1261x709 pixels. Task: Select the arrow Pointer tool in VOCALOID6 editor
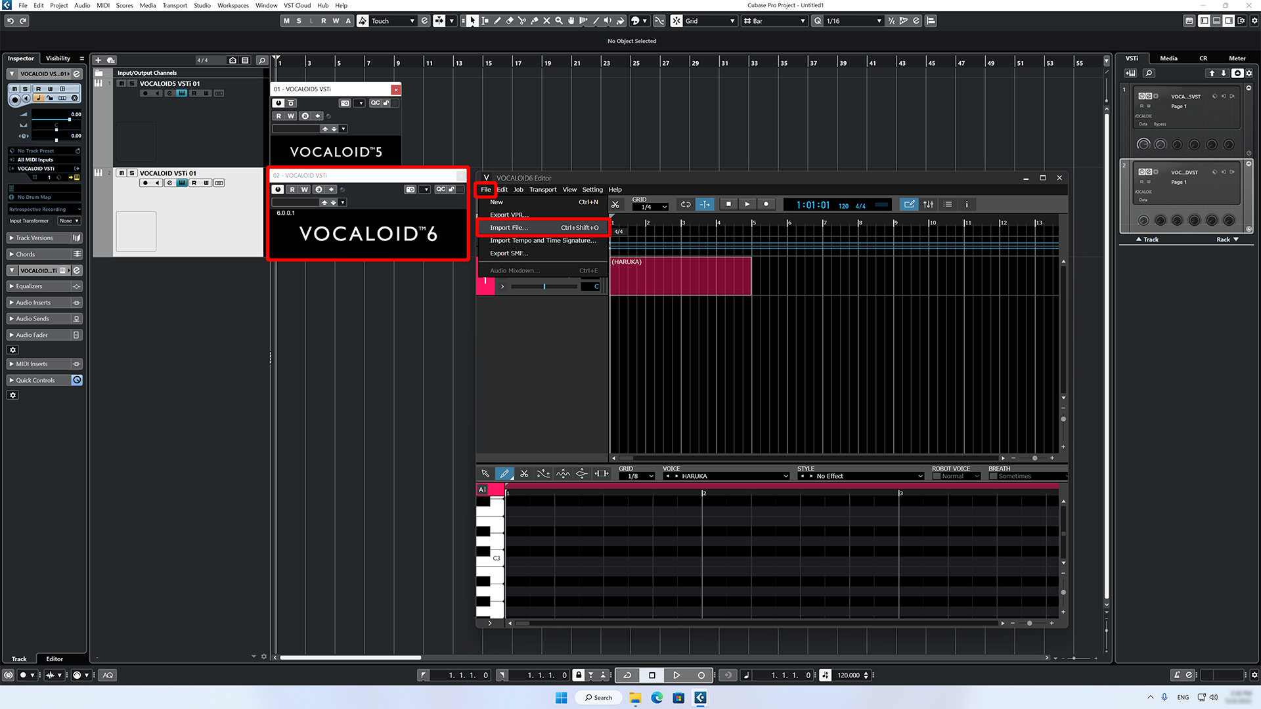tap(485, 473)
